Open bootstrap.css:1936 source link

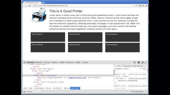(x=137, y=78)
